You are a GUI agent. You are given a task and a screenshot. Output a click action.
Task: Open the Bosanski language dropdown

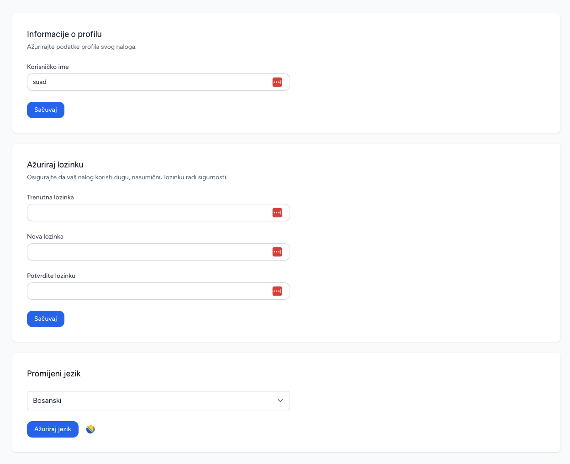(x=158, y=401)
